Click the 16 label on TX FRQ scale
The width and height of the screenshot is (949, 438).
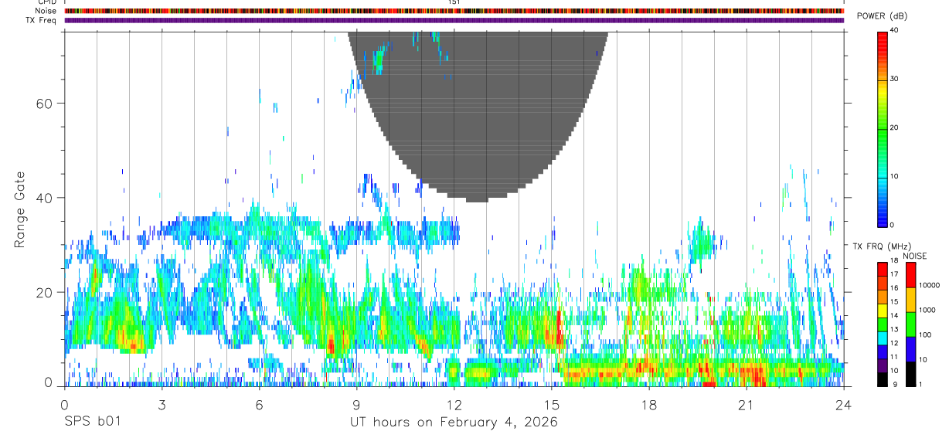893,287
